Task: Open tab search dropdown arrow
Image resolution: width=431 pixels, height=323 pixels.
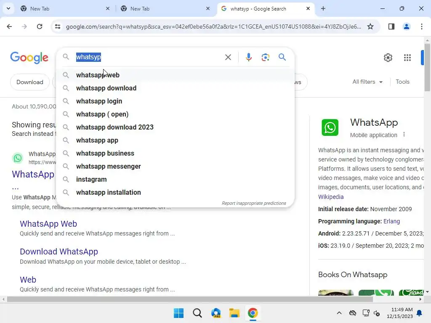Action: click(x=8, y=8)
